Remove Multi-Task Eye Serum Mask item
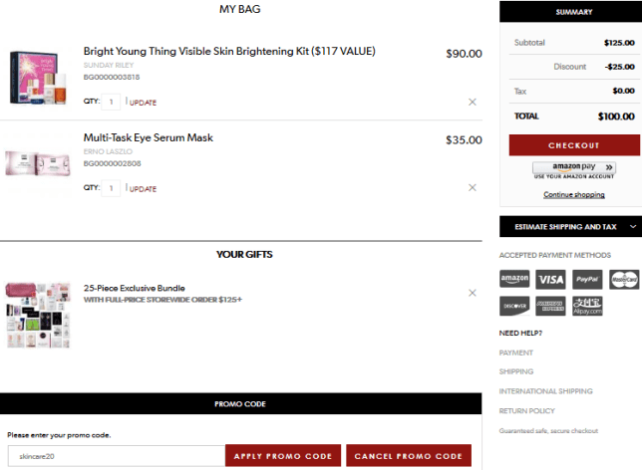The image size is (642, 470). 473,187
